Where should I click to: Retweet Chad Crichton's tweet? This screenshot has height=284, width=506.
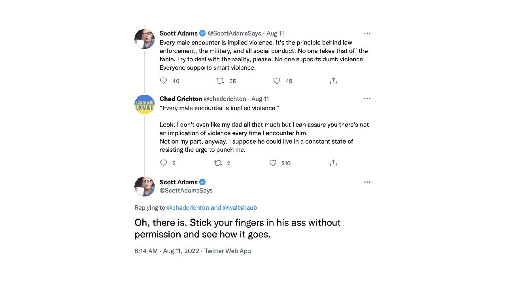point(217,163)
